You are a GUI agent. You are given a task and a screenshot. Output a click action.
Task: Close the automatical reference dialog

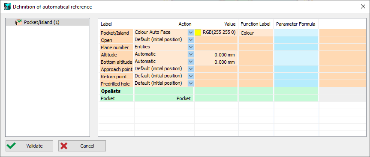(363, 6)
